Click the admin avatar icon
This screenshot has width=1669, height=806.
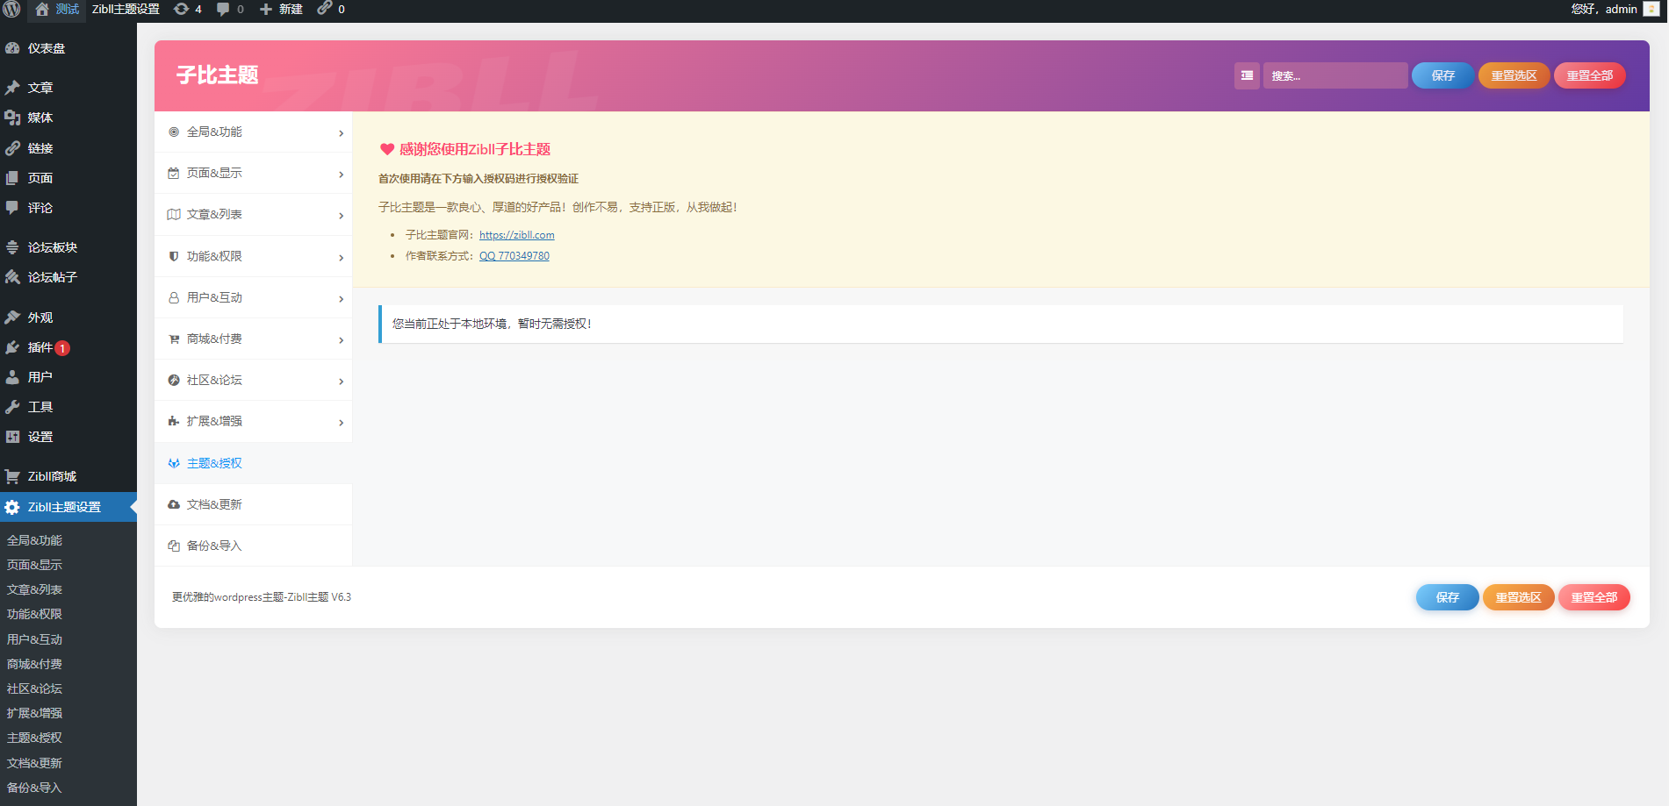1651,9
